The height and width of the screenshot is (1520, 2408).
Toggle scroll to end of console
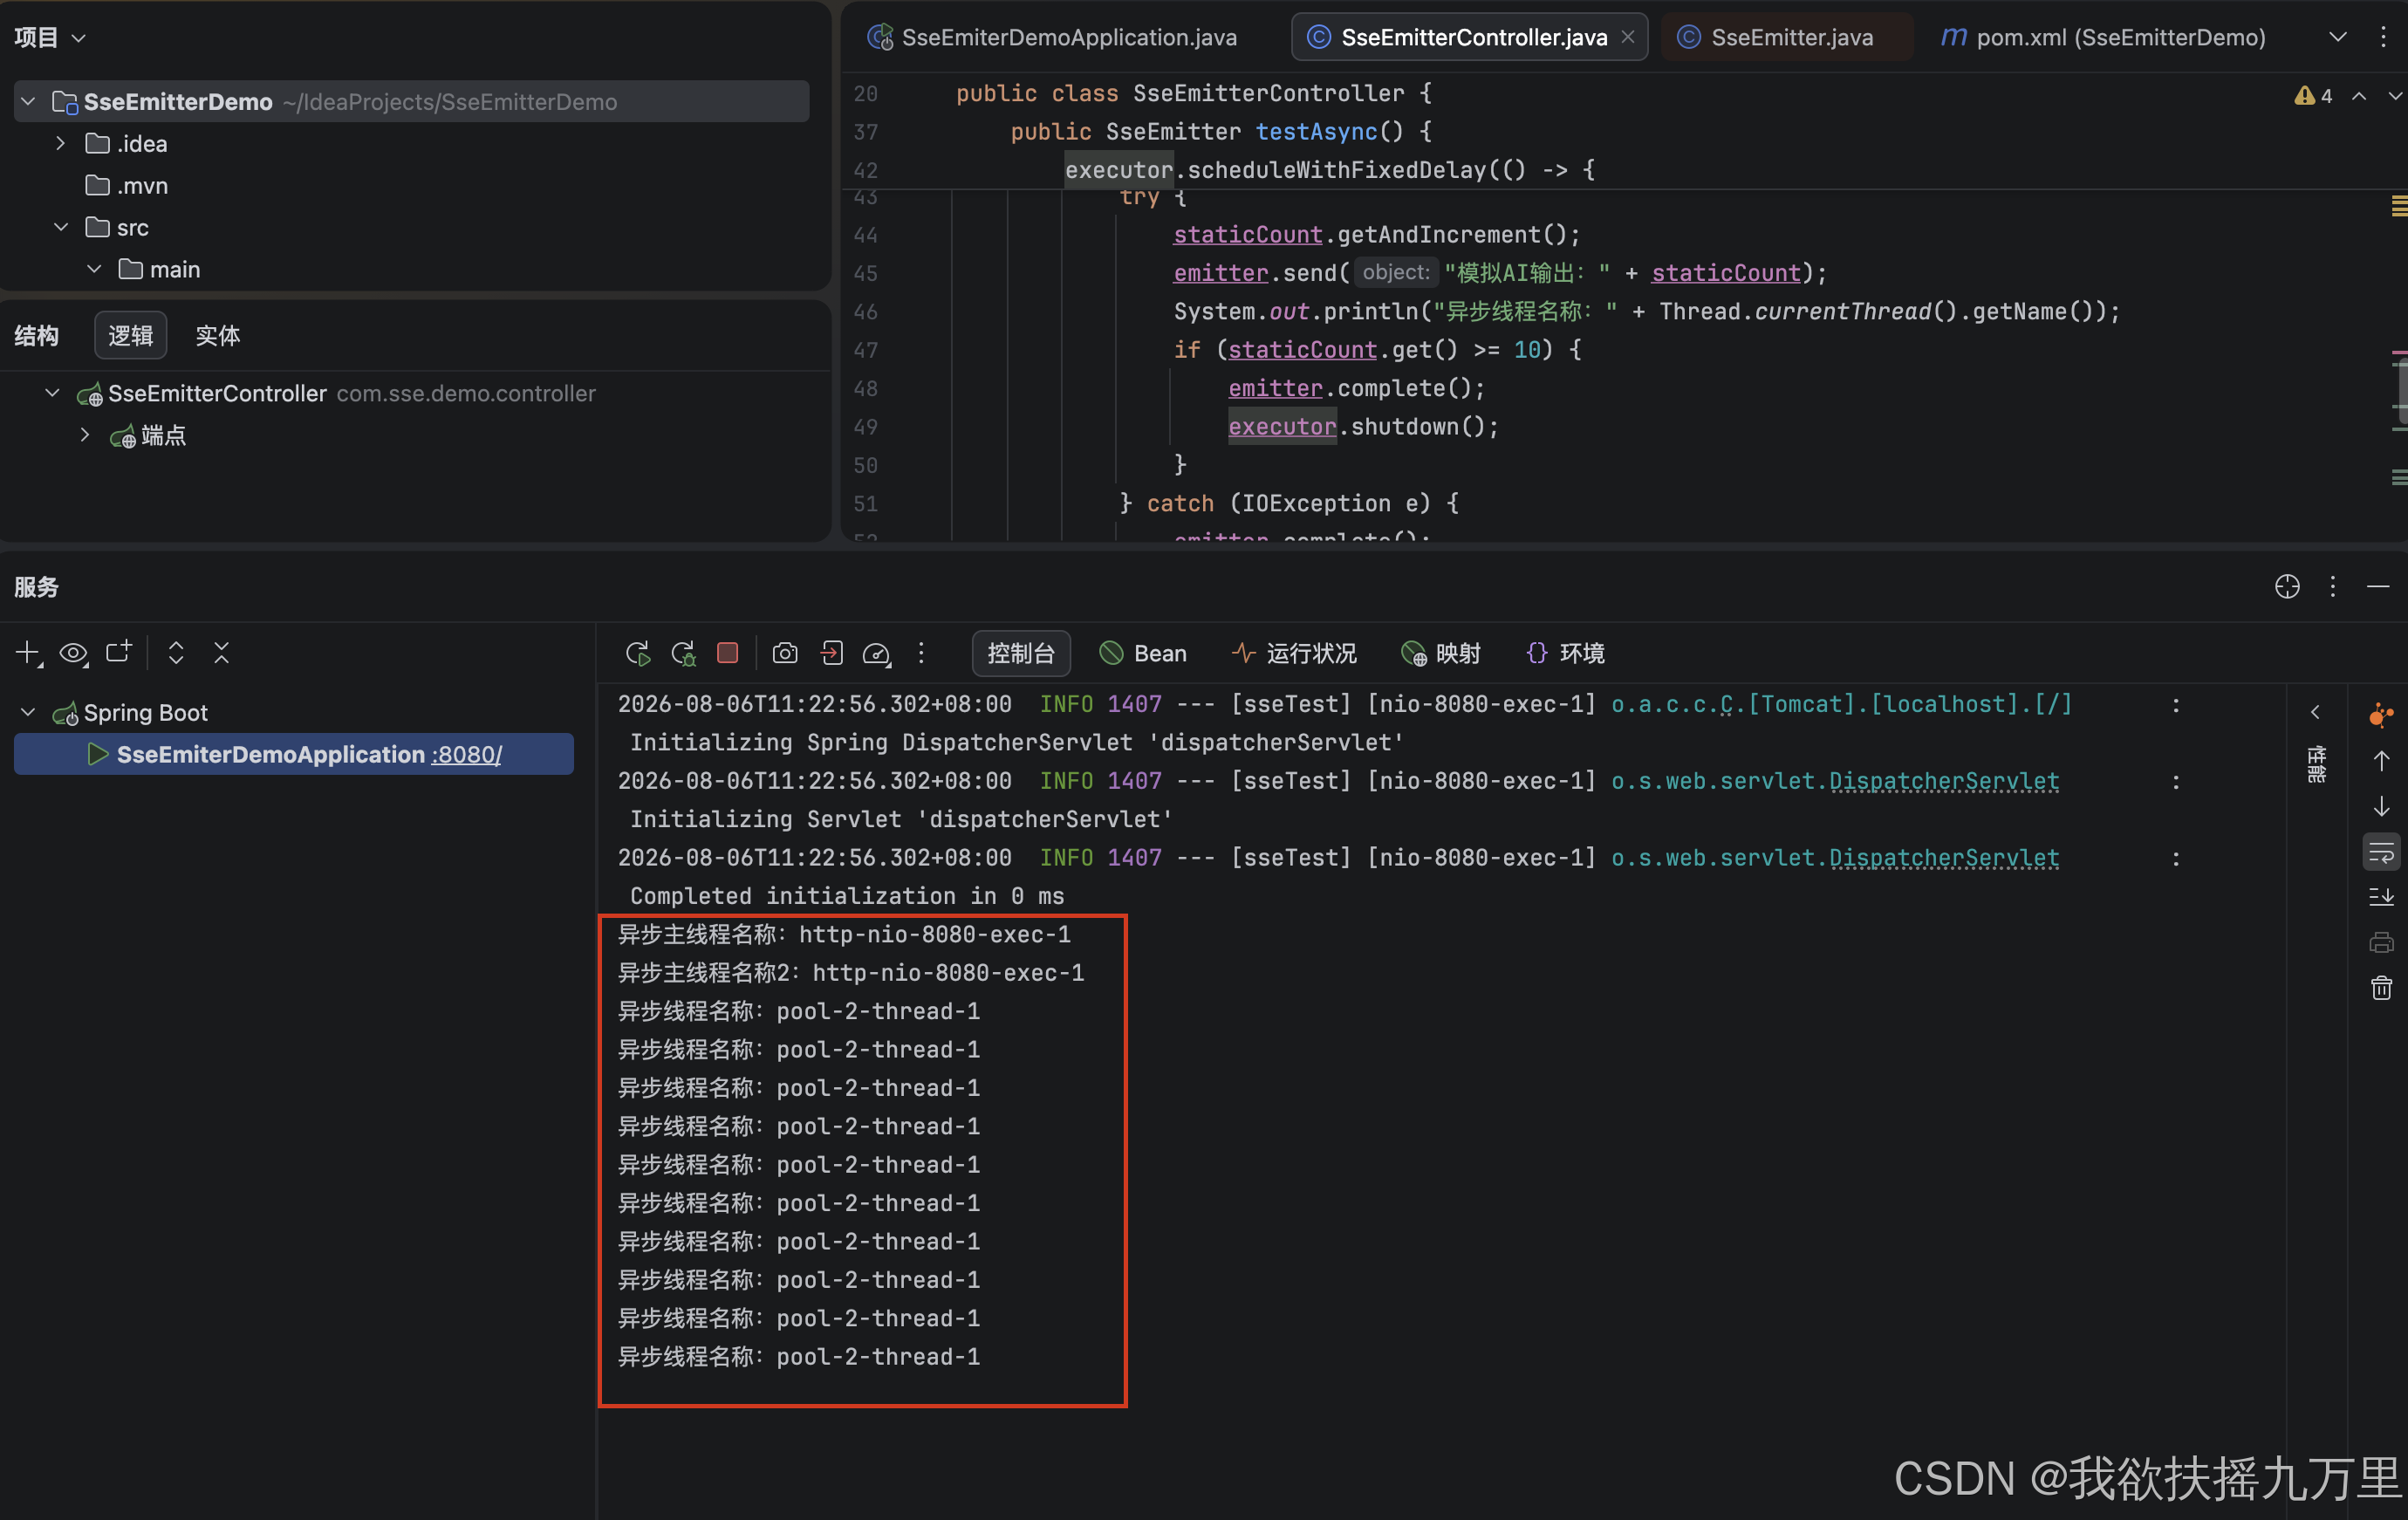click(x=2381, y=897)
